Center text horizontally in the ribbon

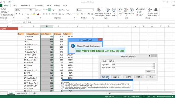pyautogui.click(x=46, y=14)
